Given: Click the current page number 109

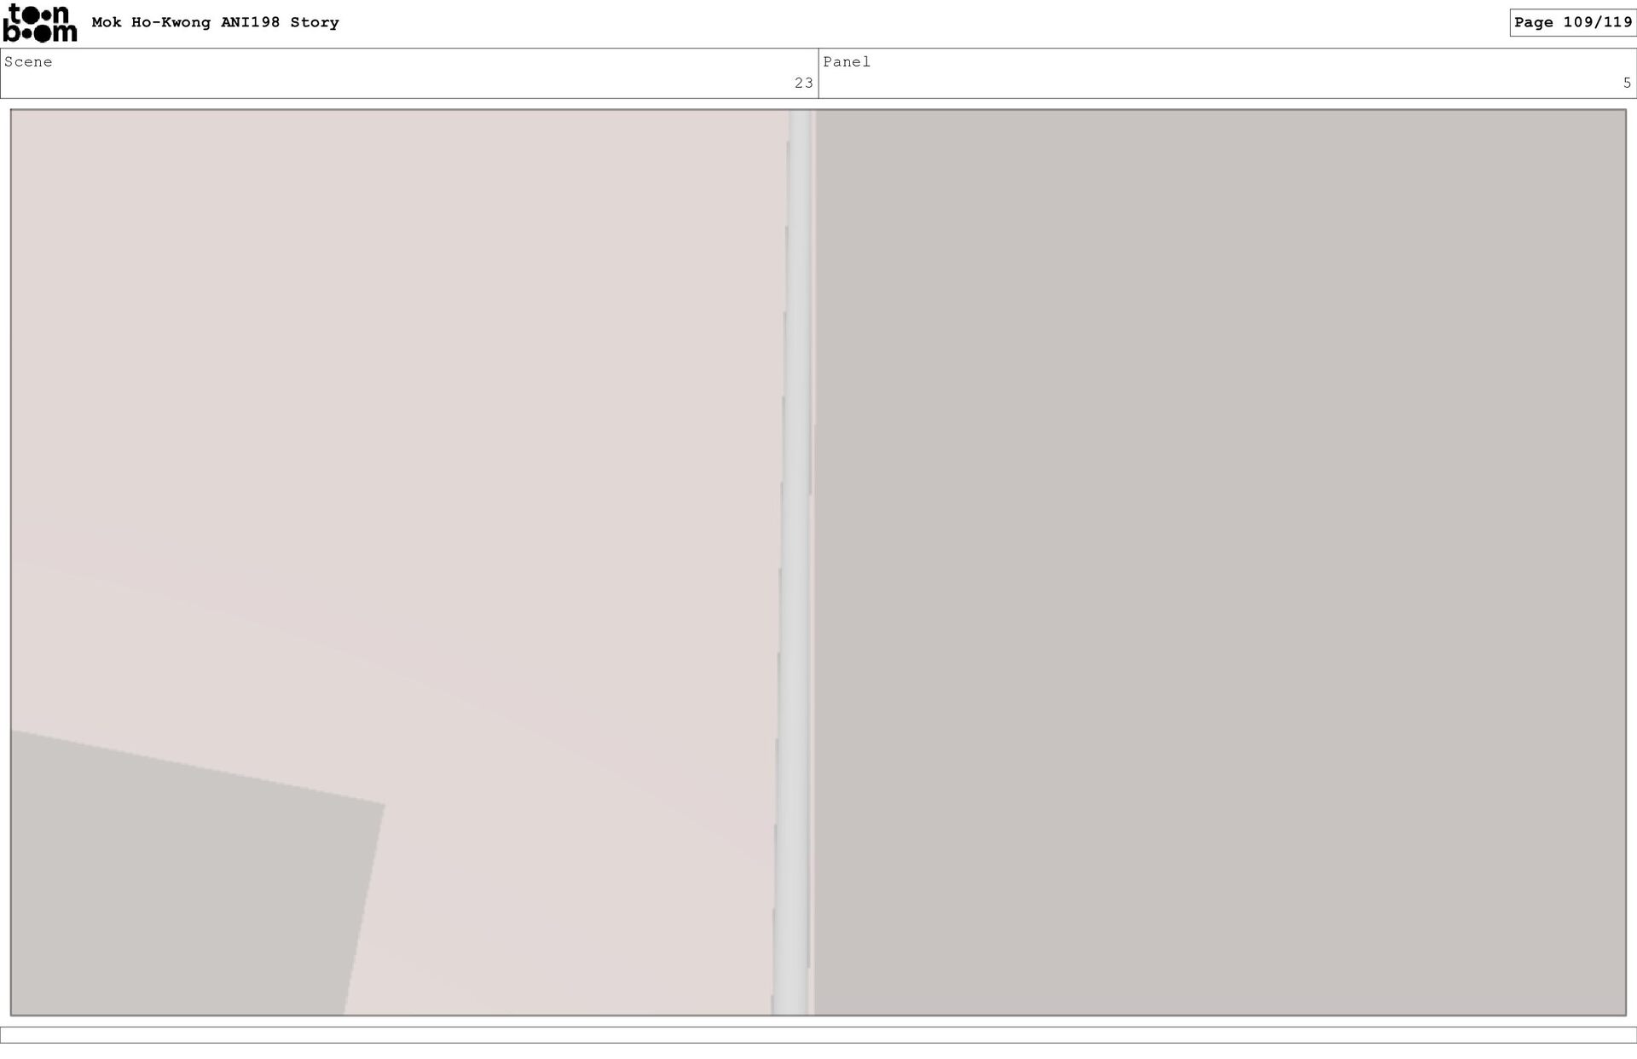Looking at the screenshot, I should point(1577,22).
